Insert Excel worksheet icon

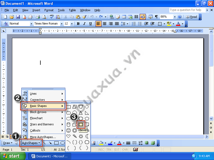coord(130,17)
